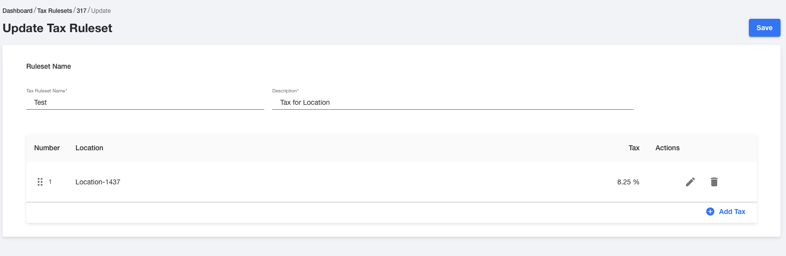The image size is (786, 256).
Task: Focus the Tax Ruleset Name field containing Test
Action: click(145, 102)
